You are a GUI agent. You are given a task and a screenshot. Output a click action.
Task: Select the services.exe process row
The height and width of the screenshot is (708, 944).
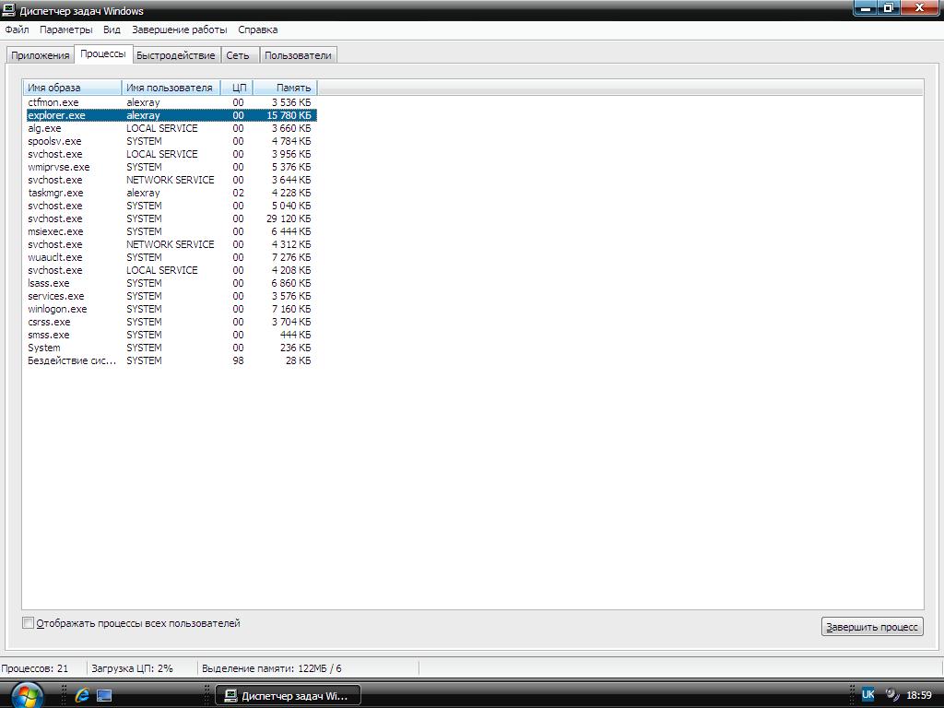click(x=171, y=296)
